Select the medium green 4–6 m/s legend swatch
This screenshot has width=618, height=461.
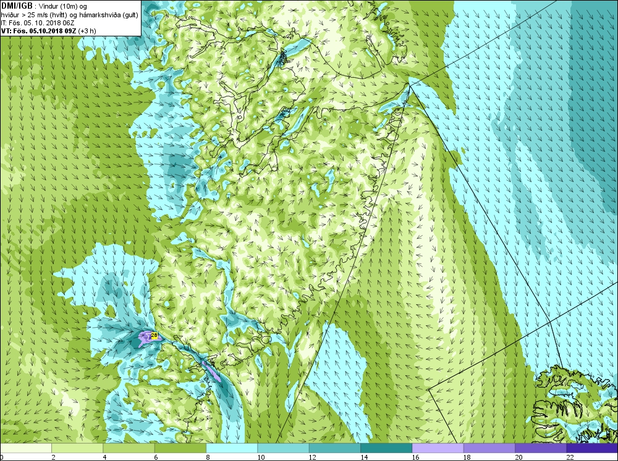(129, 448)
